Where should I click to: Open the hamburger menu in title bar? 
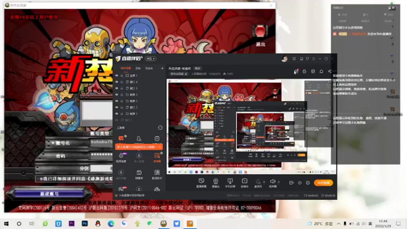point(314,59)
